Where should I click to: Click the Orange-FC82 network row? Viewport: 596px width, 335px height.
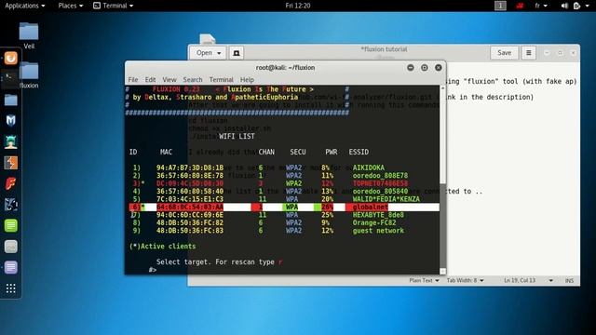pos(283,222)
